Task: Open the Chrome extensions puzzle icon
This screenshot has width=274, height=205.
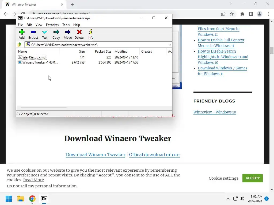Action: click(242, 14)
